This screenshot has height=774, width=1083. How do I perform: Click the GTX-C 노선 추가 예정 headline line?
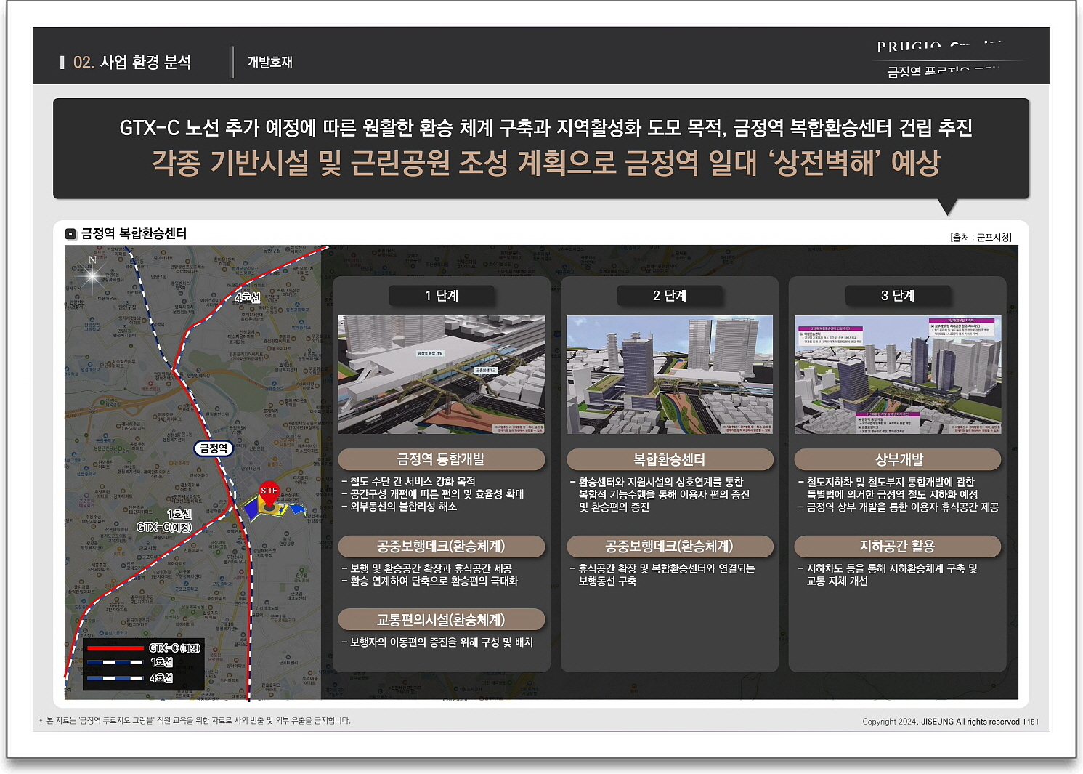545,128
